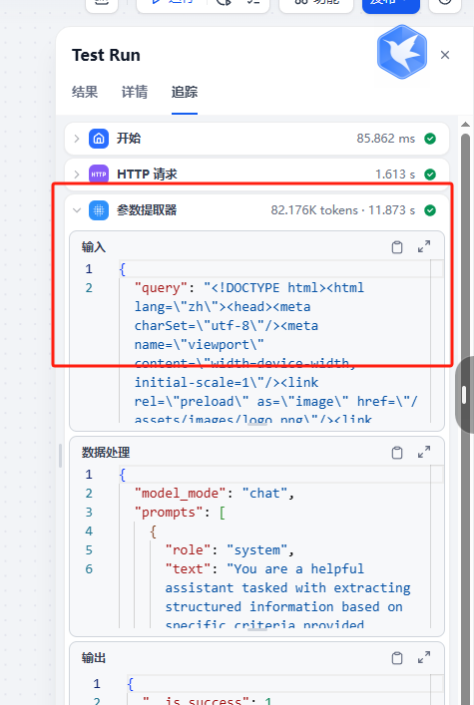This screenshot has height=705, width=474.
Task: Close the Test Run panel
Action: click(445, 55)
